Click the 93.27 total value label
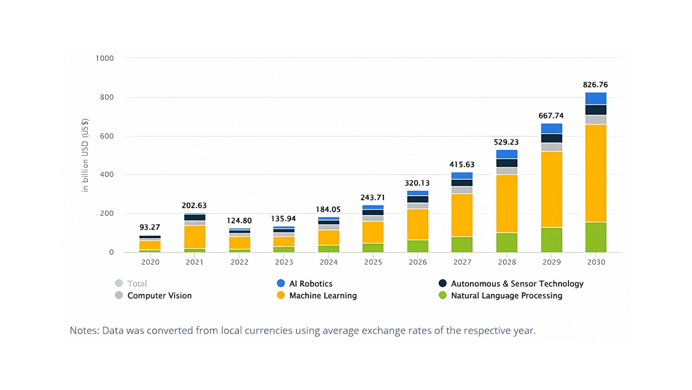 pos(150,227)
